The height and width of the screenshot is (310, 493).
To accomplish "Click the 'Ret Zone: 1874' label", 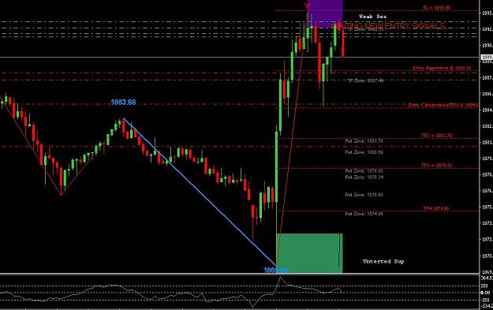I will coord(364,214).
